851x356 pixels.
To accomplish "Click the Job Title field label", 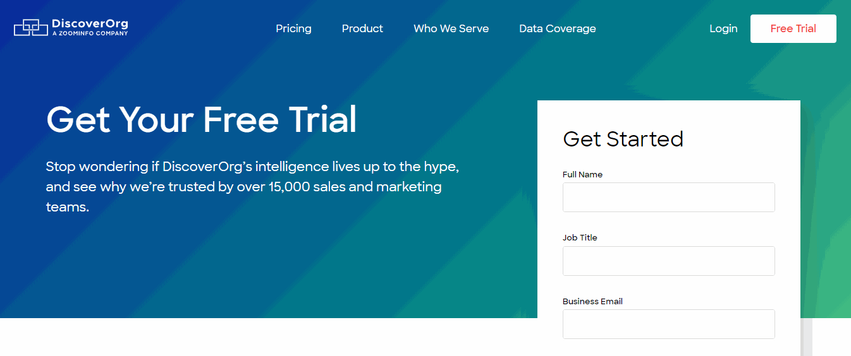I will point(580,237).
